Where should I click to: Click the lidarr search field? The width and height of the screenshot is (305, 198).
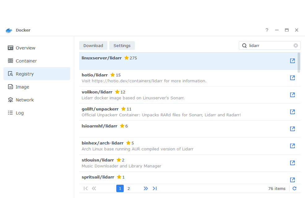pyautogui.click(x=270, y=45)
